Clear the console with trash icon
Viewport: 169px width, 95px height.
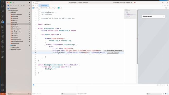[163, 94]
